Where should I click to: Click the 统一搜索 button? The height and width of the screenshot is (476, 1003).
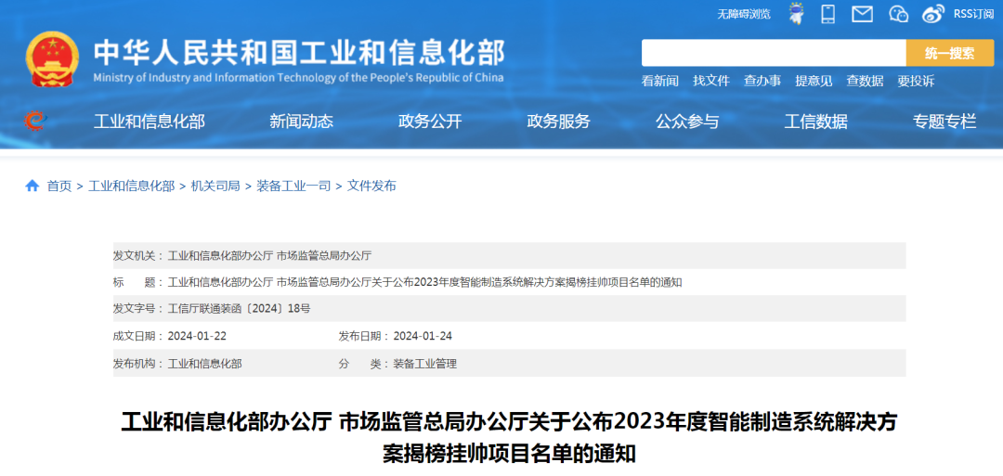(x=950, y=53)
